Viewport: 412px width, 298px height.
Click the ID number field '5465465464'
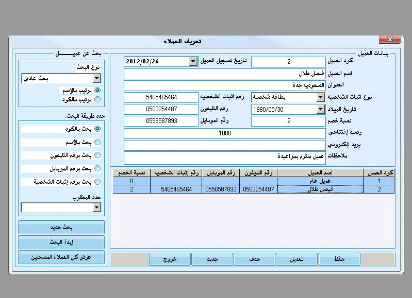point(161,97)
